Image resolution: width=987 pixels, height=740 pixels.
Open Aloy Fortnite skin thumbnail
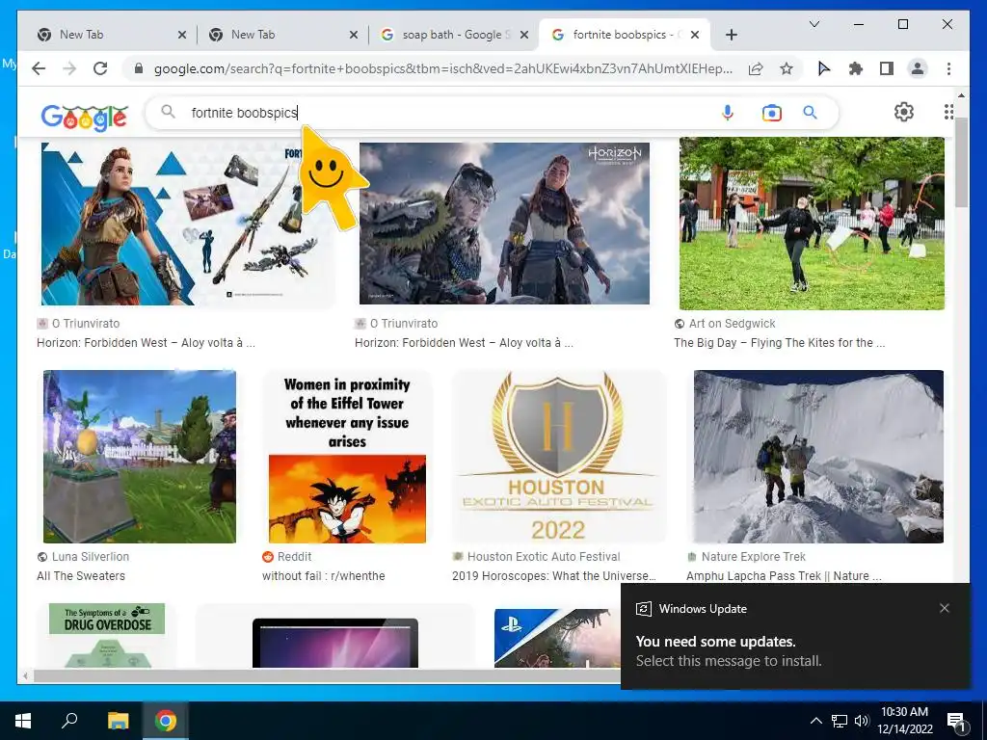[x=188, y=224]
